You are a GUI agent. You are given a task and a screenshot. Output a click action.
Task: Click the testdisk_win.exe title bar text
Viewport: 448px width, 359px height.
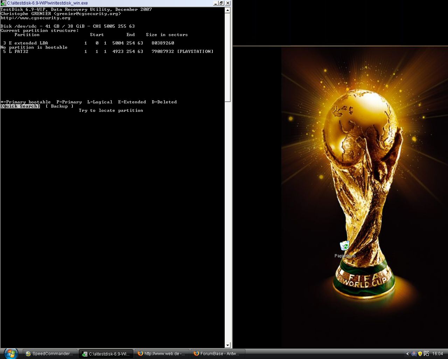click(x=47, y=3)
